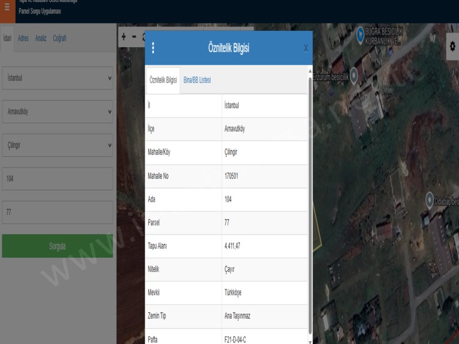The image size is (459, 344).
Task: Click the zoom in plus button
Action: click(124, 37)
